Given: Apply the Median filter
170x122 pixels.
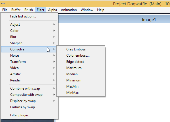Looking at the screenshot, I should coord(81,74).
